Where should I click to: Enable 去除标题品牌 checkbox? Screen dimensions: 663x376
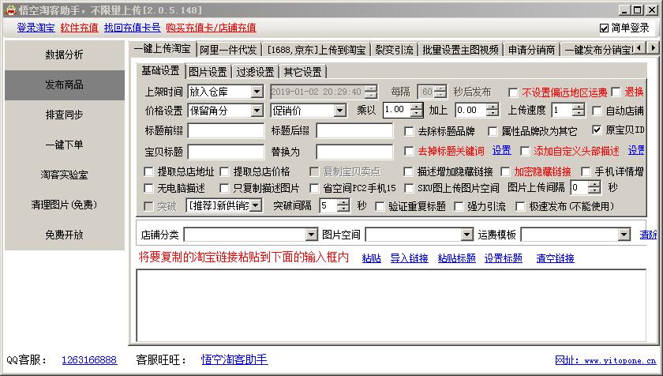point(409,131)
